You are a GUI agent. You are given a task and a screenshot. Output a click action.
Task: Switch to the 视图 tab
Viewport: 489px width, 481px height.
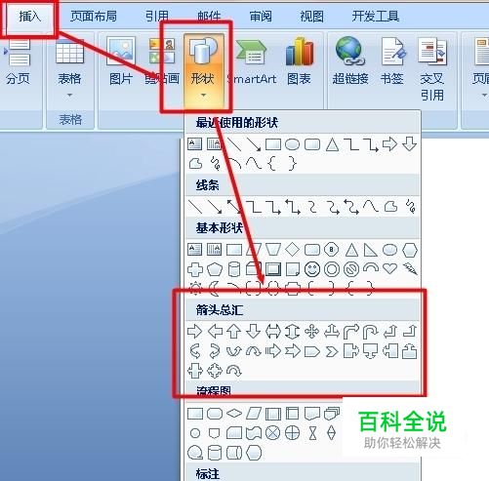point(311,17)
